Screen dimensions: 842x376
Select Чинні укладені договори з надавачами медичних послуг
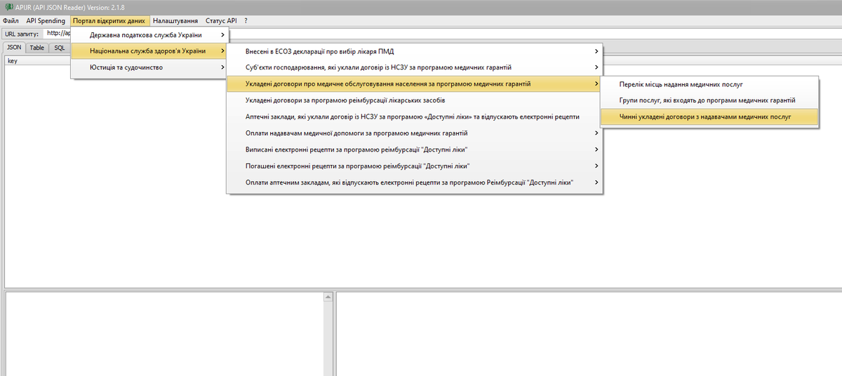pos(709,116)
